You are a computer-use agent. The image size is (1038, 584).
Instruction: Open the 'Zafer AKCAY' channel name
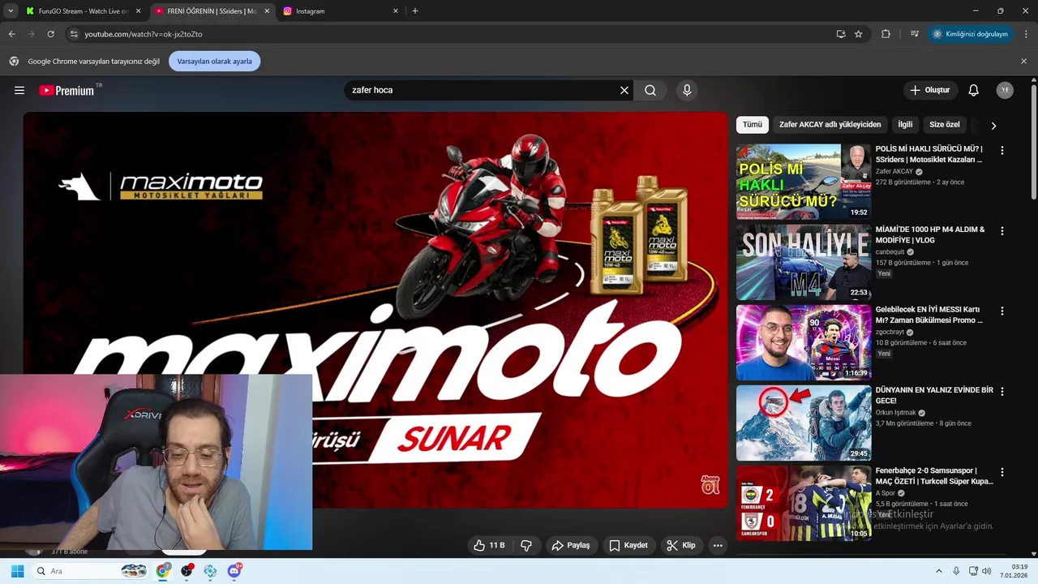[894, 172]
